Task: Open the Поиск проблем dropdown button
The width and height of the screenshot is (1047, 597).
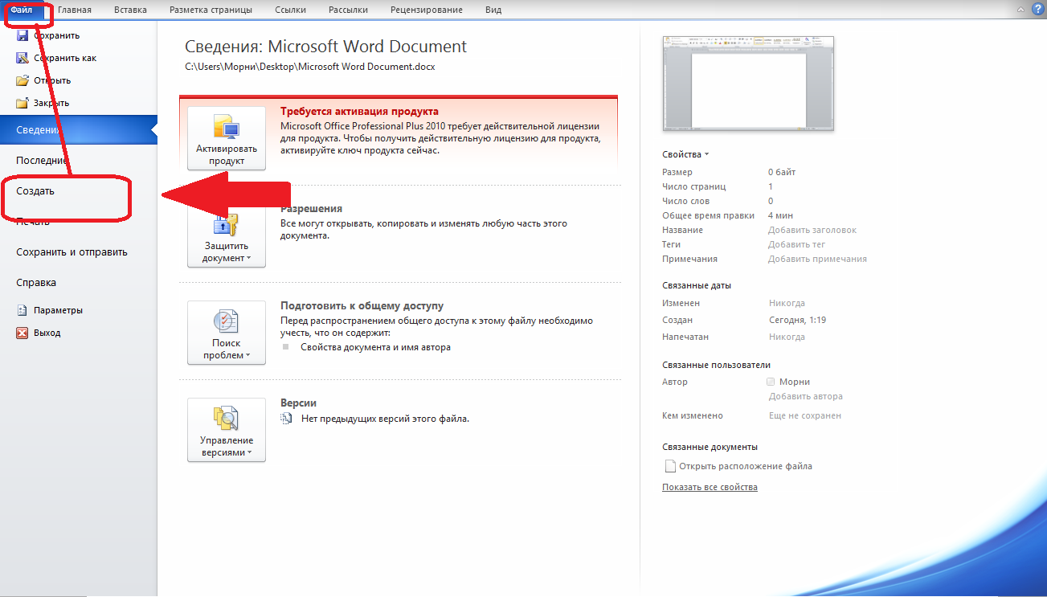Action: pyautogui.click(x=227, y=333)
